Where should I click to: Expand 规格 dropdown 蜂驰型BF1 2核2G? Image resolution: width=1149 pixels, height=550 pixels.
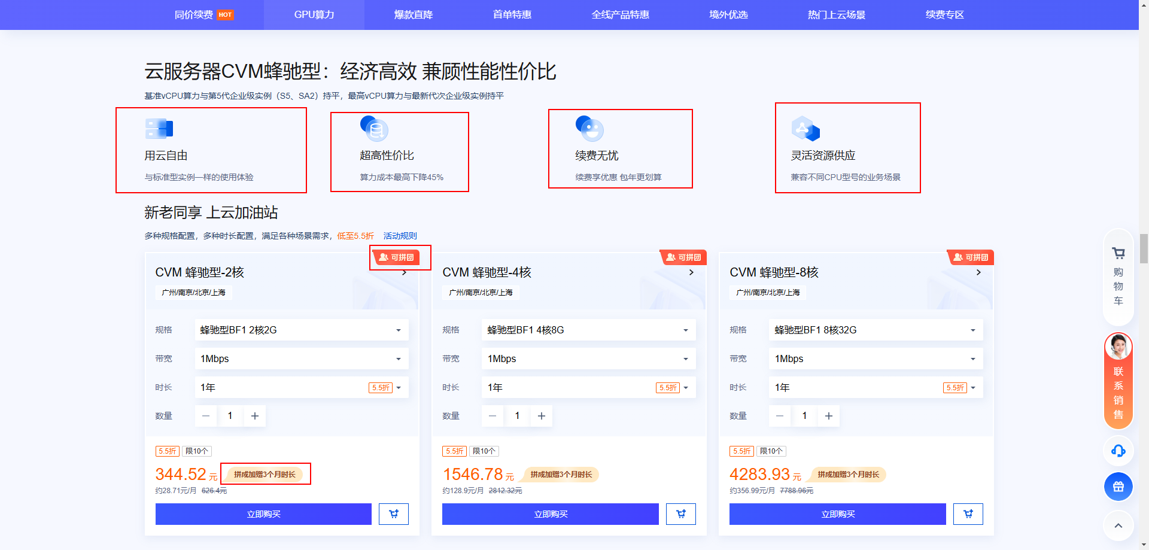302,330
